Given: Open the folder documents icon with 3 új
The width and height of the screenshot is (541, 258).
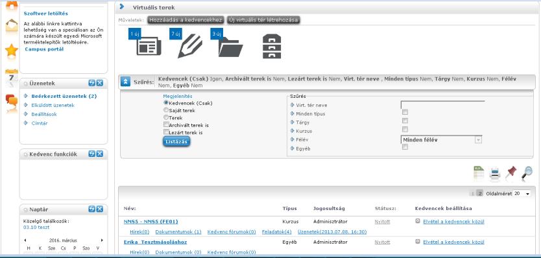Looking at the screenshot, I should [x=227, y=43].
